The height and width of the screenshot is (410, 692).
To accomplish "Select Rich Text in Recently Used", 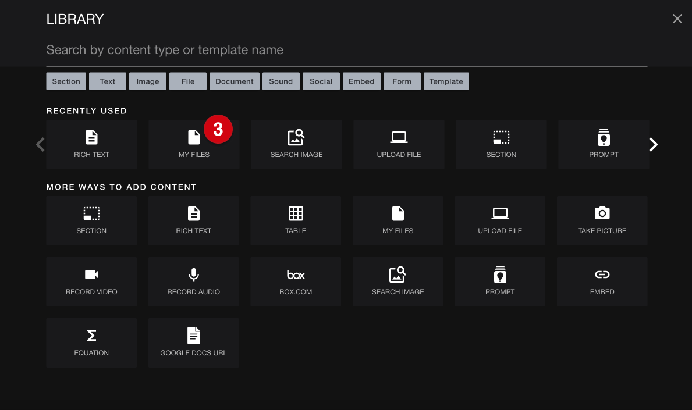I will (91, 145).
